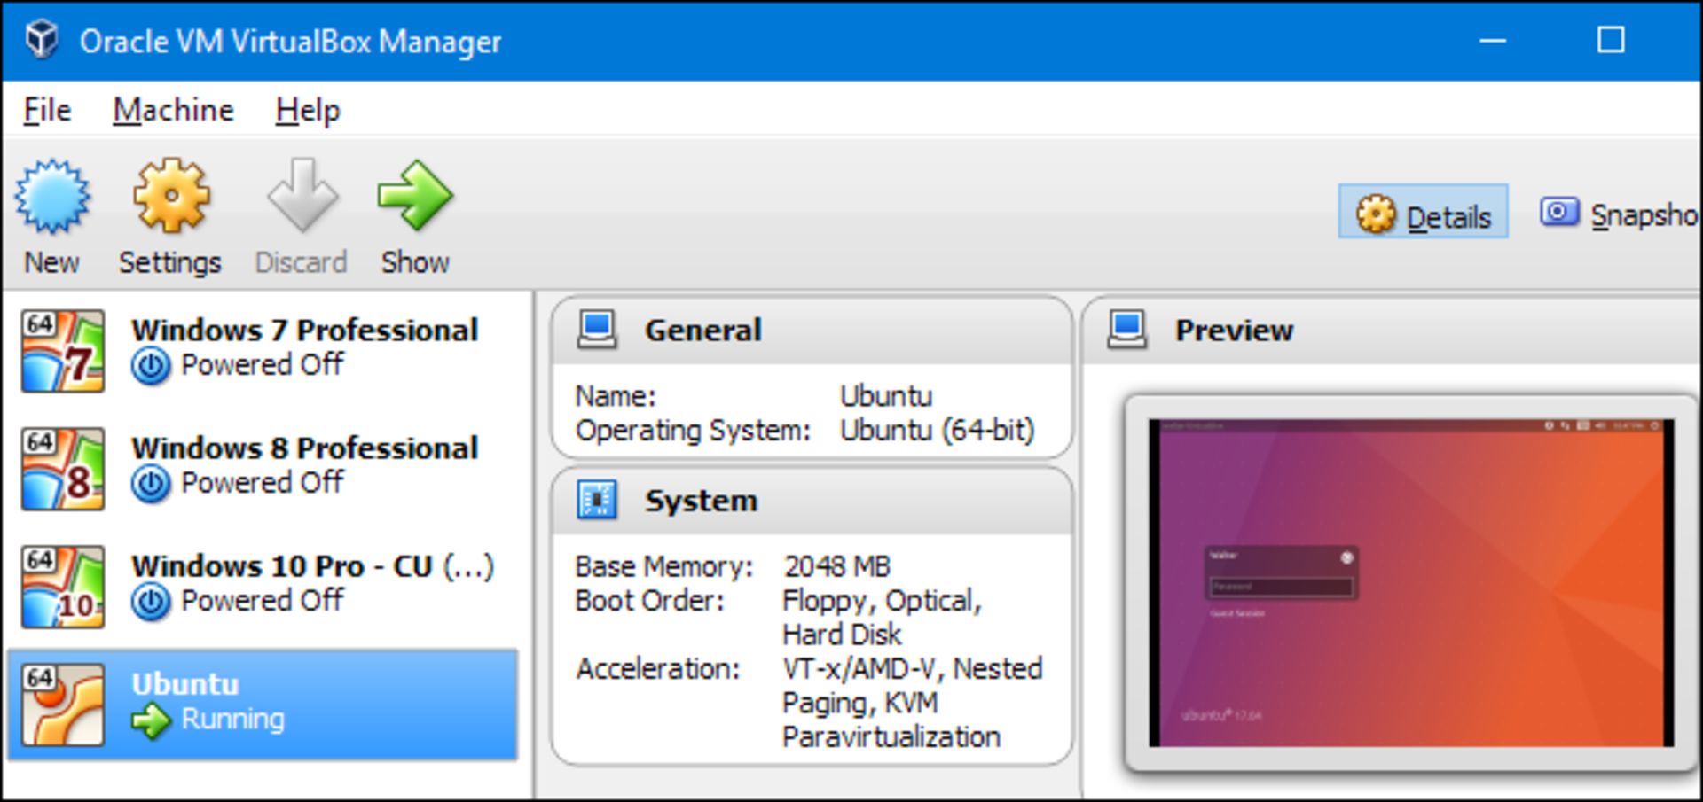This screenshot has height=802, width=1703.
Task: Select Windows 10 Pro - CU entry
Action: pos(263,587)
